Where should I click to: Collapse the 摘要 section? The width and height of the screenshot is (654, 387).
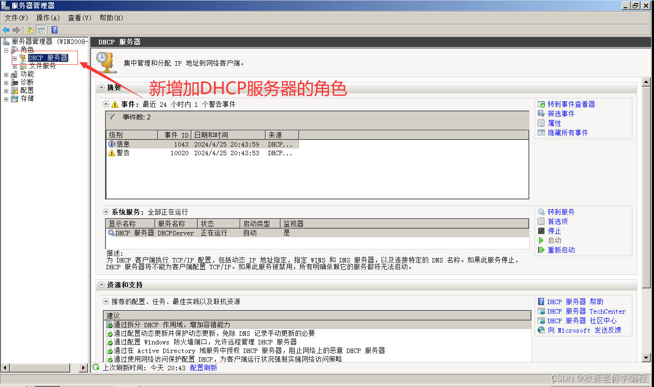[101, 87]
